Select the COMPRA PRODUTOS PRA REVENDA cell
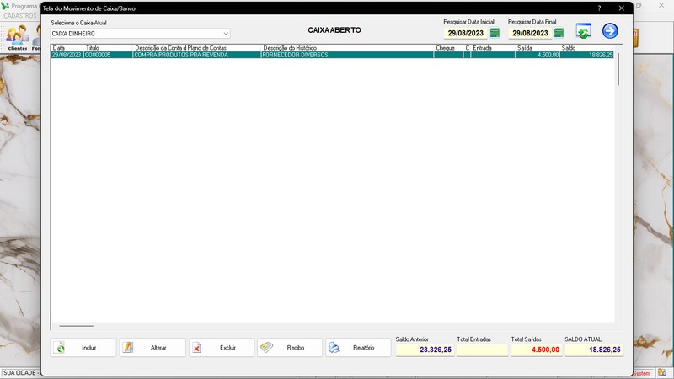 pyautogui.click(x=197, y=55)
